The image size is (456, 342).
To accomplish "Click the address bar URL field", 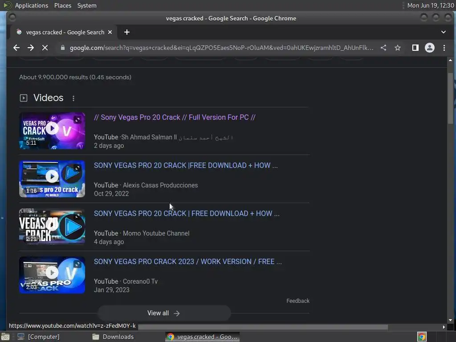I will tap(222, 48).
